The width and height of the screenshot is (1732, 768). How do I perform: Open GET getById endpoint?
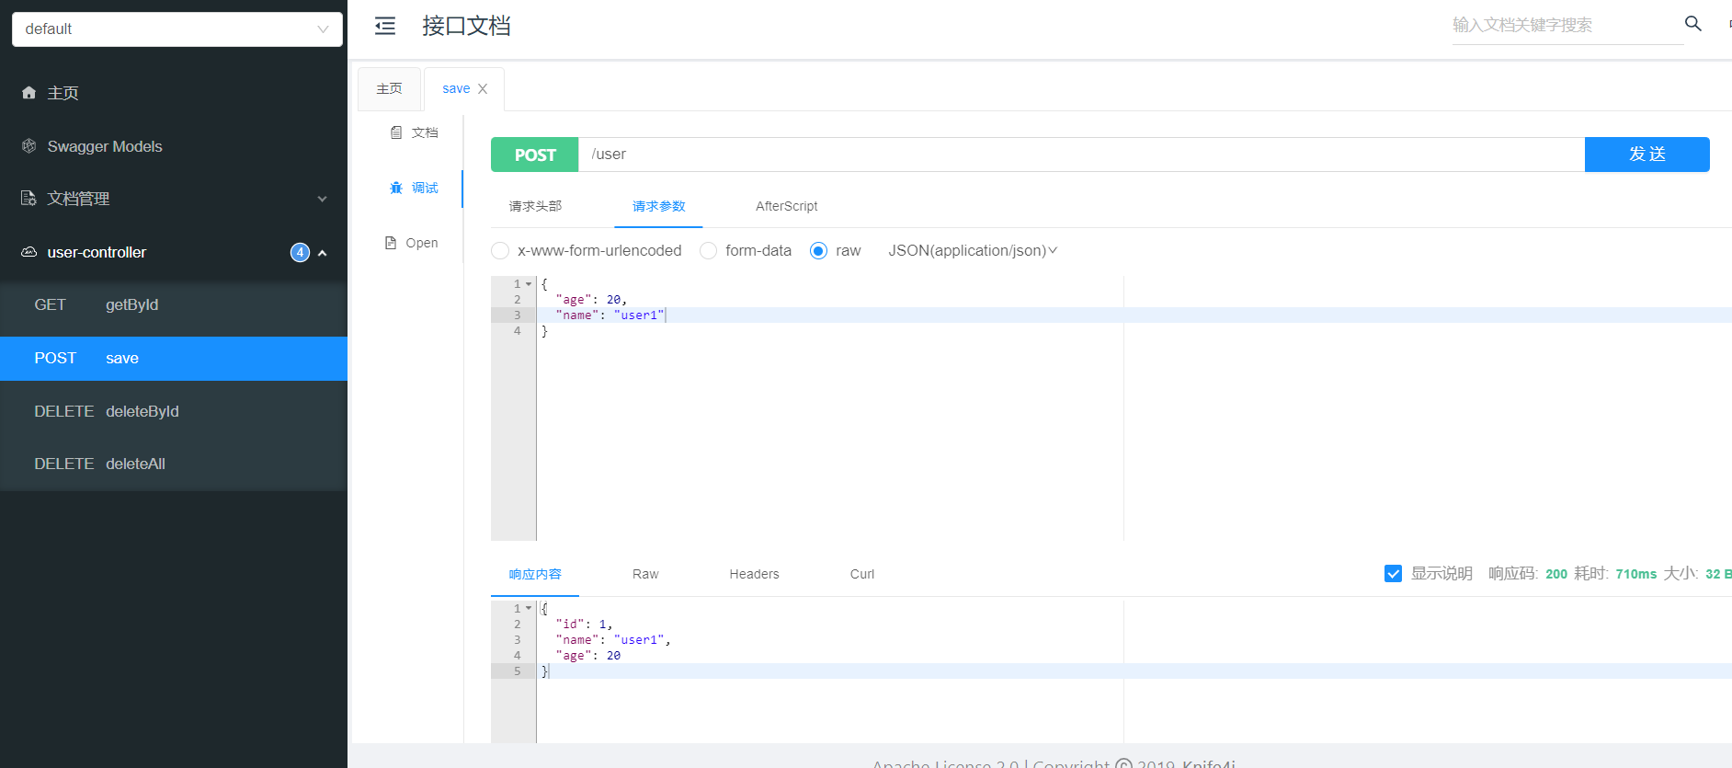coord(174,305)
